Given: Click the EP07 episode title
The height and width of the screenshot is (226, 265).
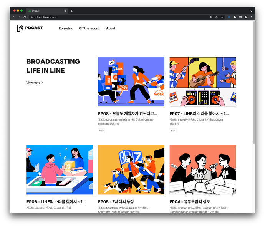Looking at the screenshot, I should [199, 113].
